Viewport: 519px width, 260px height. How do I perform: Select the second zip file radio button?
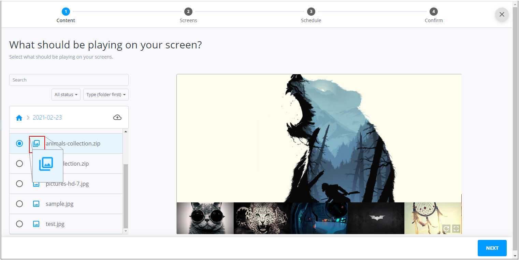pyautogui.click(x=19, y=164)
